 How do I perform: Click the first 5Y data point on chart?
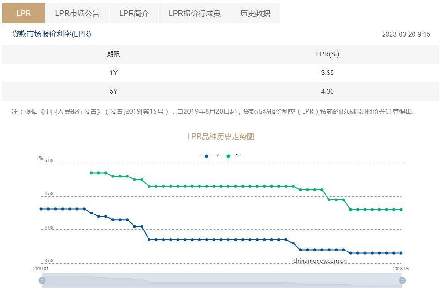tap(91, 173)
